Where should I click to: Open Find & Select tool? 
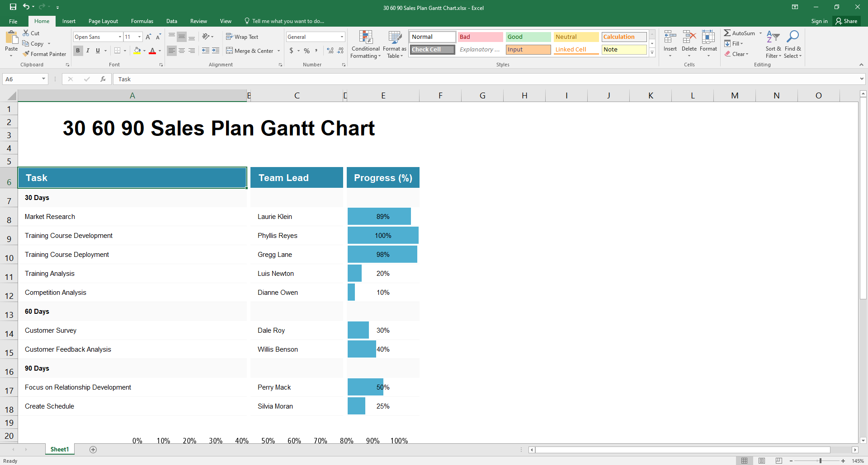[793, 45]
